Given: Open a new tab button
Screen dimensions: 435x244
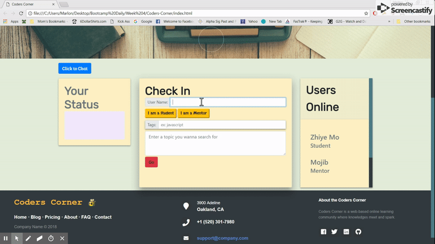Looking at the screenshot, I should (64, 4).
